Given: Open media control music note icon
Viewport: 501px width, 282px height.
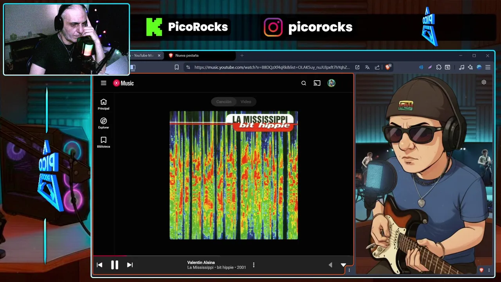Looking at the screenshot, I should (x=461, y=67).
